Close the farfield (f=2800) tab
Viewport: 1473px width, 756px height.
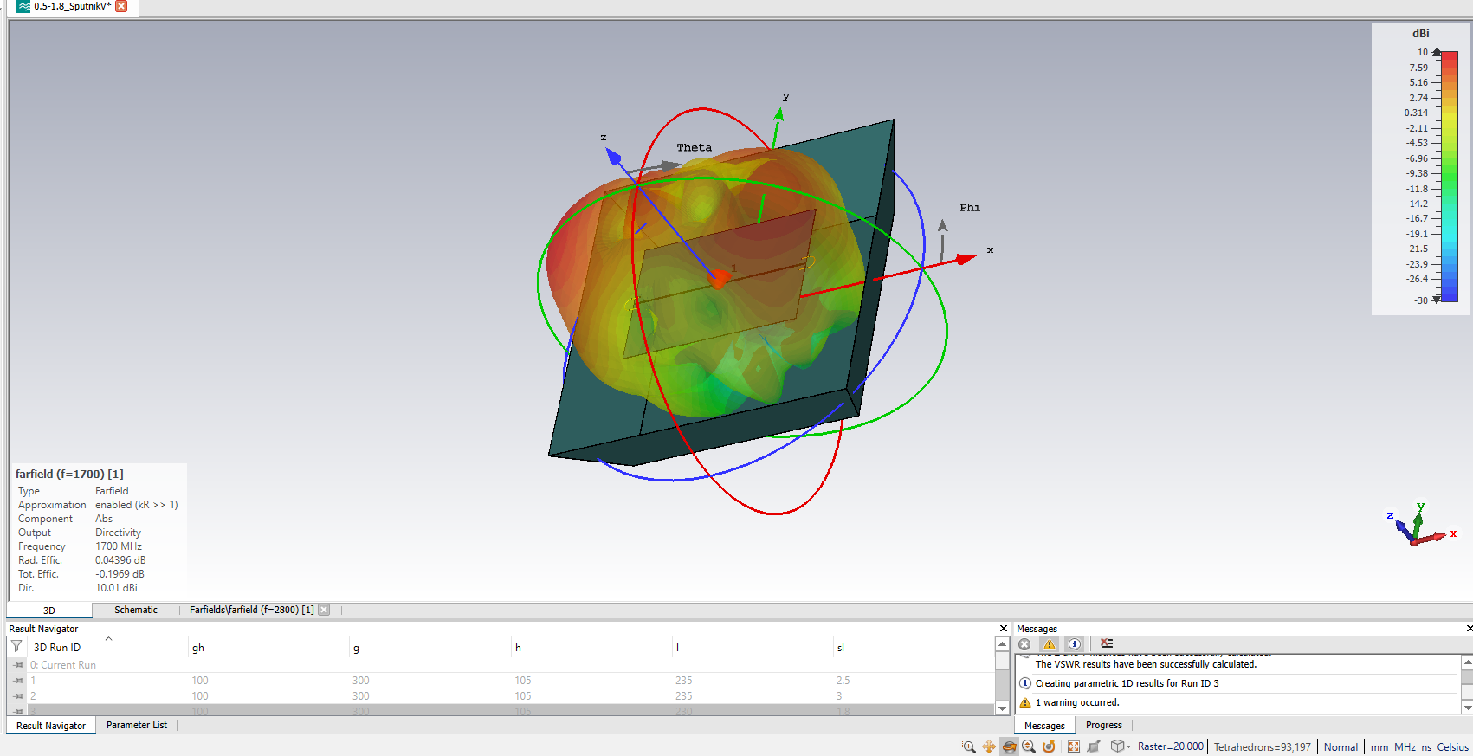click(324, 610)
